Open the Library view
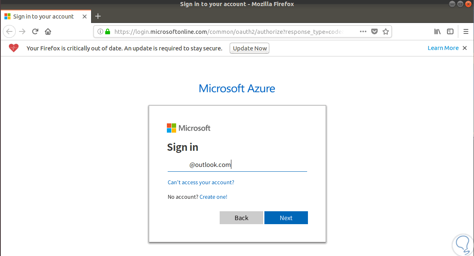This screenshot has height=256, width=474. 437,31
